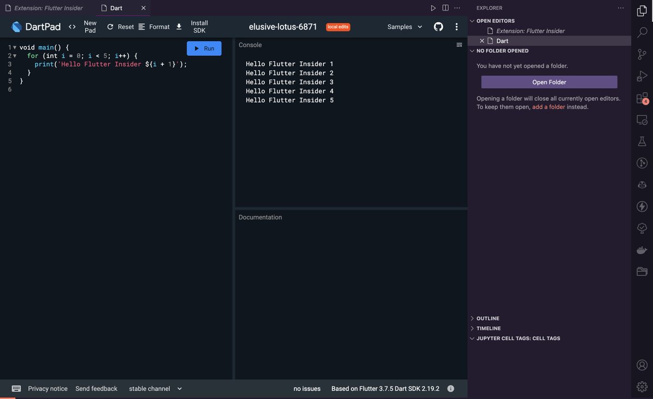The height and width of the screenshot is (399, 653).
Task: Click the keyboard shortcuts icon
Action: [16, 389]
